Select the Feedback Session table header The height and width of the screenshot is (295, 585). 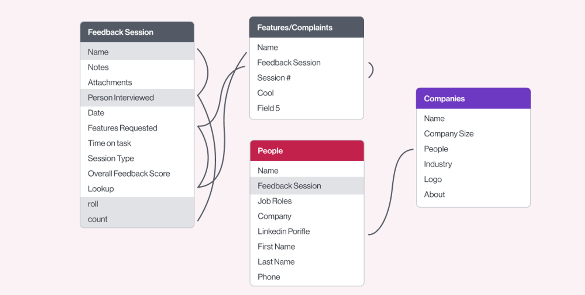(137, 32)
